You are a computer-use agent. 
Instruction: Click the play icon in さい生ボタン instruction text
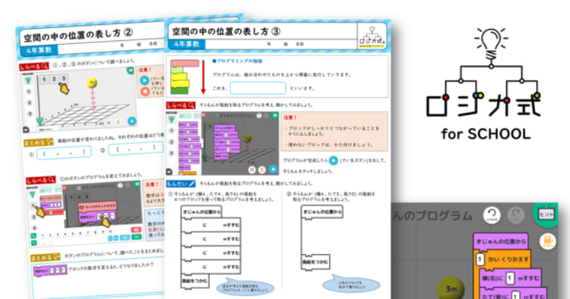(333, 160)
